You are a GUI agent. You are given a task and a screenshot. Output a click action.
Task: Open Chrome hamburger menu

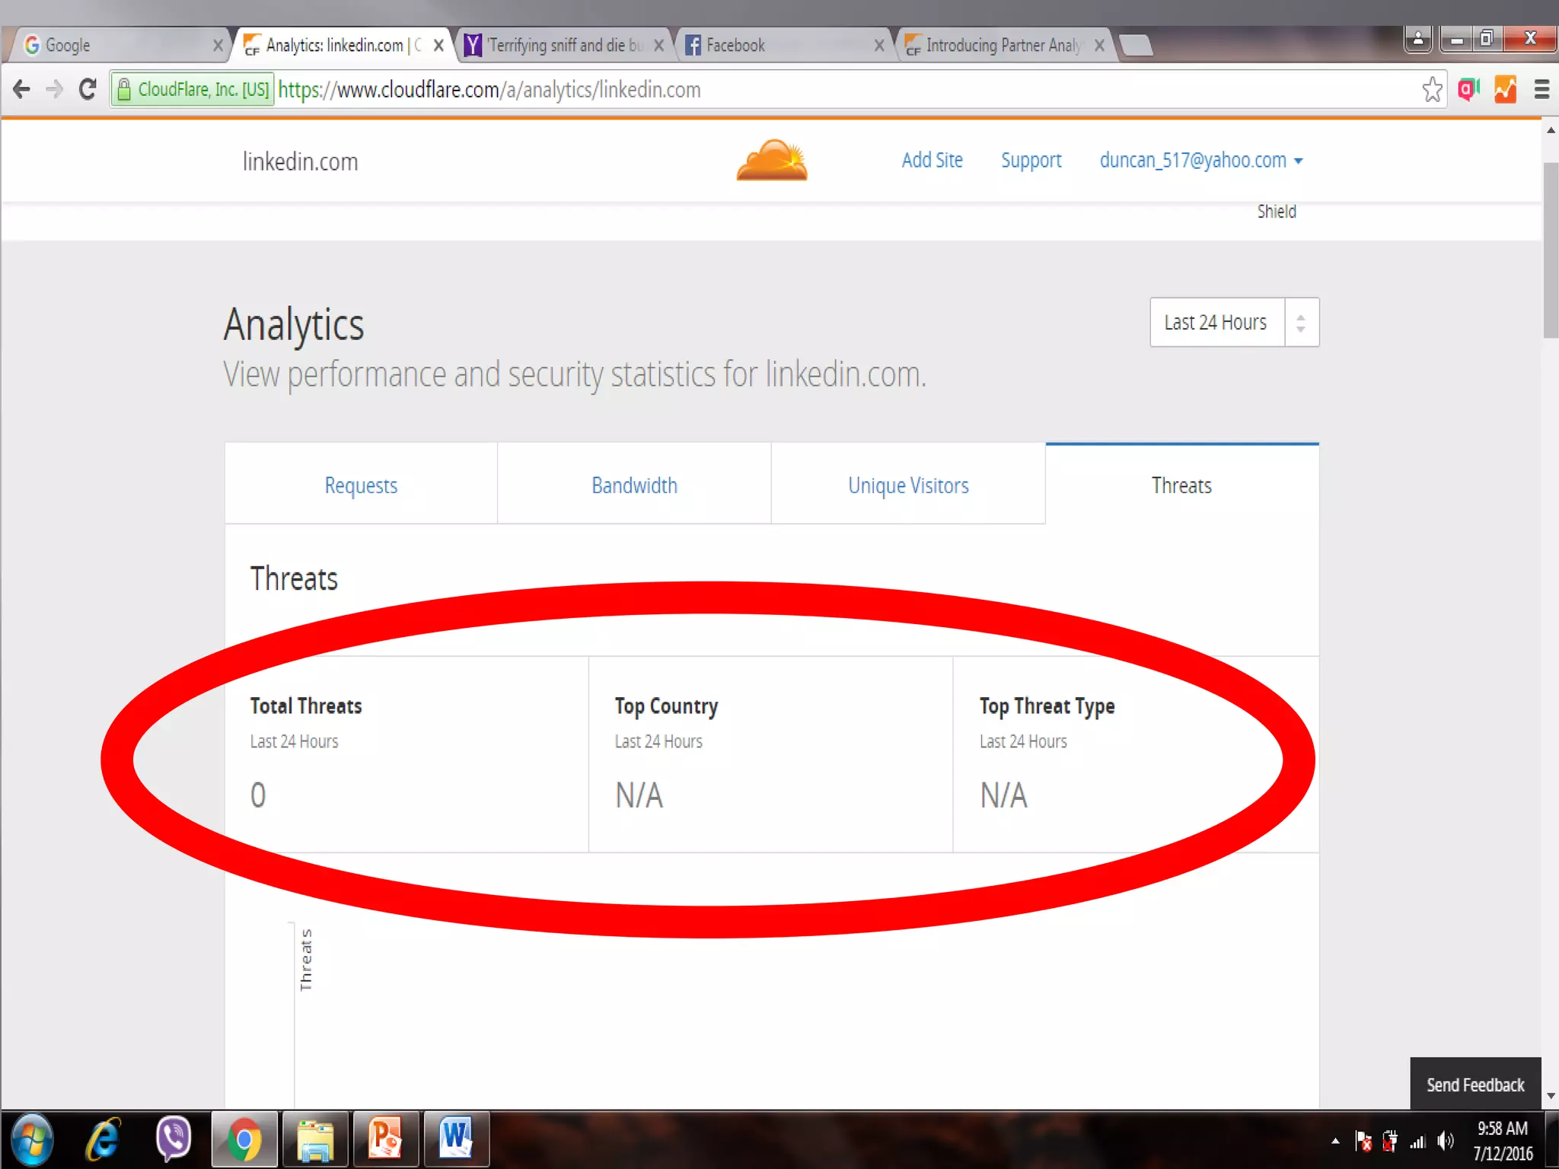click(x=1541, y=90)
